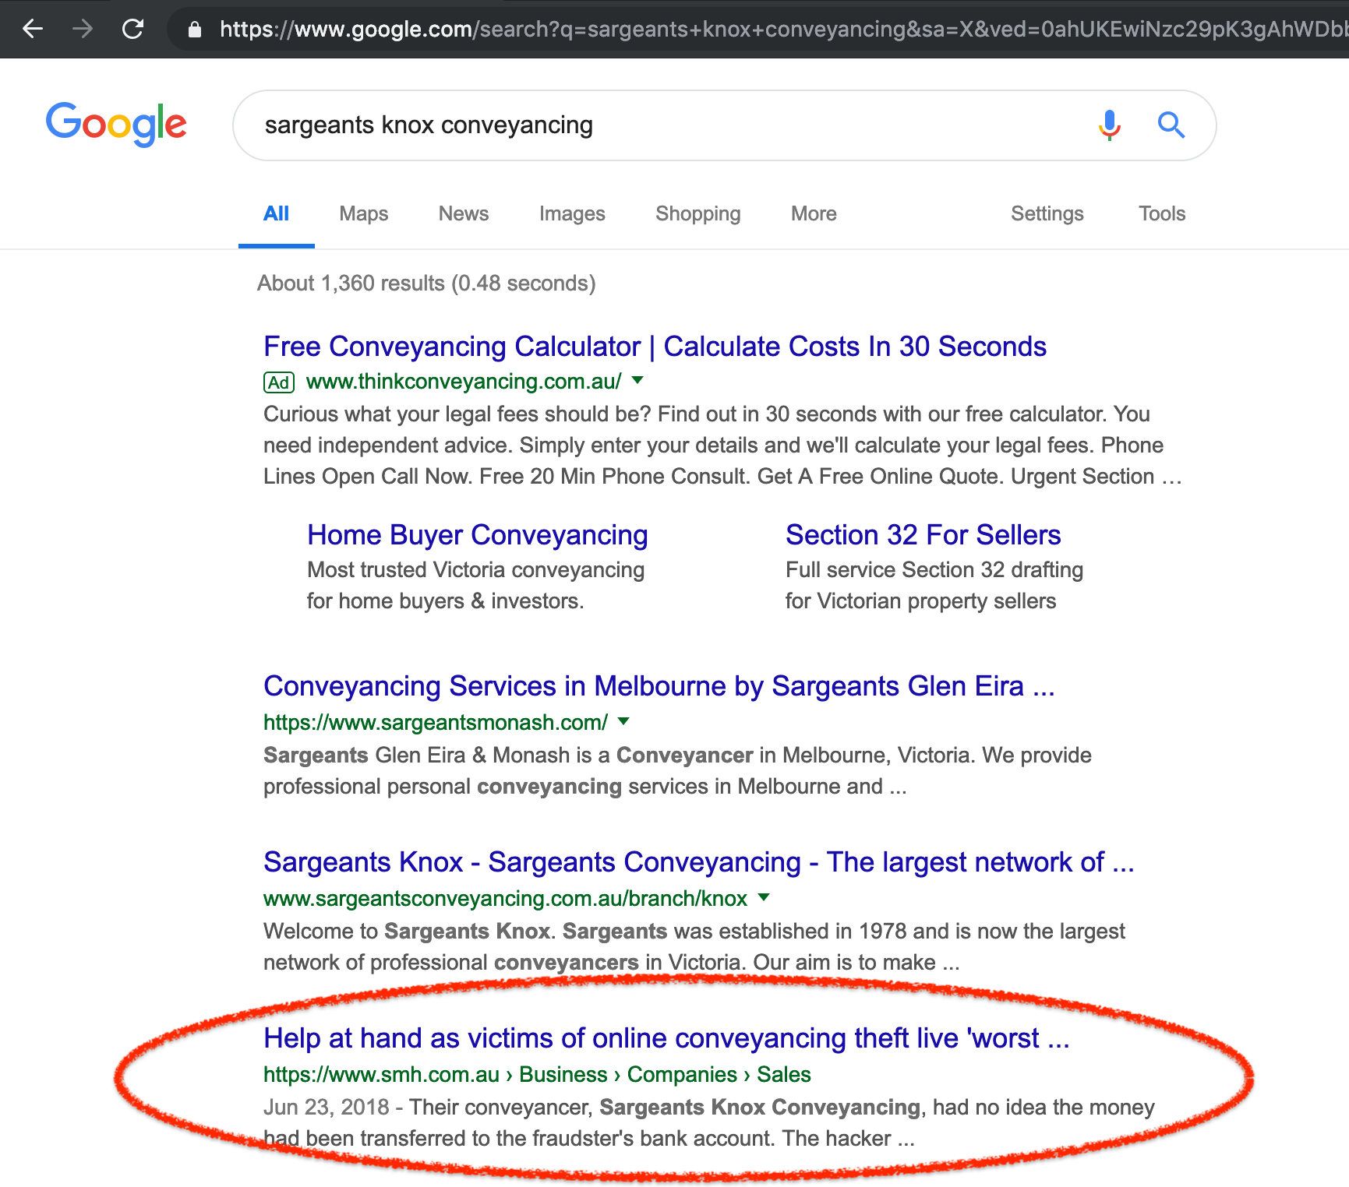Click the Ad badge label
This screenshot has height=1187, width=1349.
click(x=279, y=382)
